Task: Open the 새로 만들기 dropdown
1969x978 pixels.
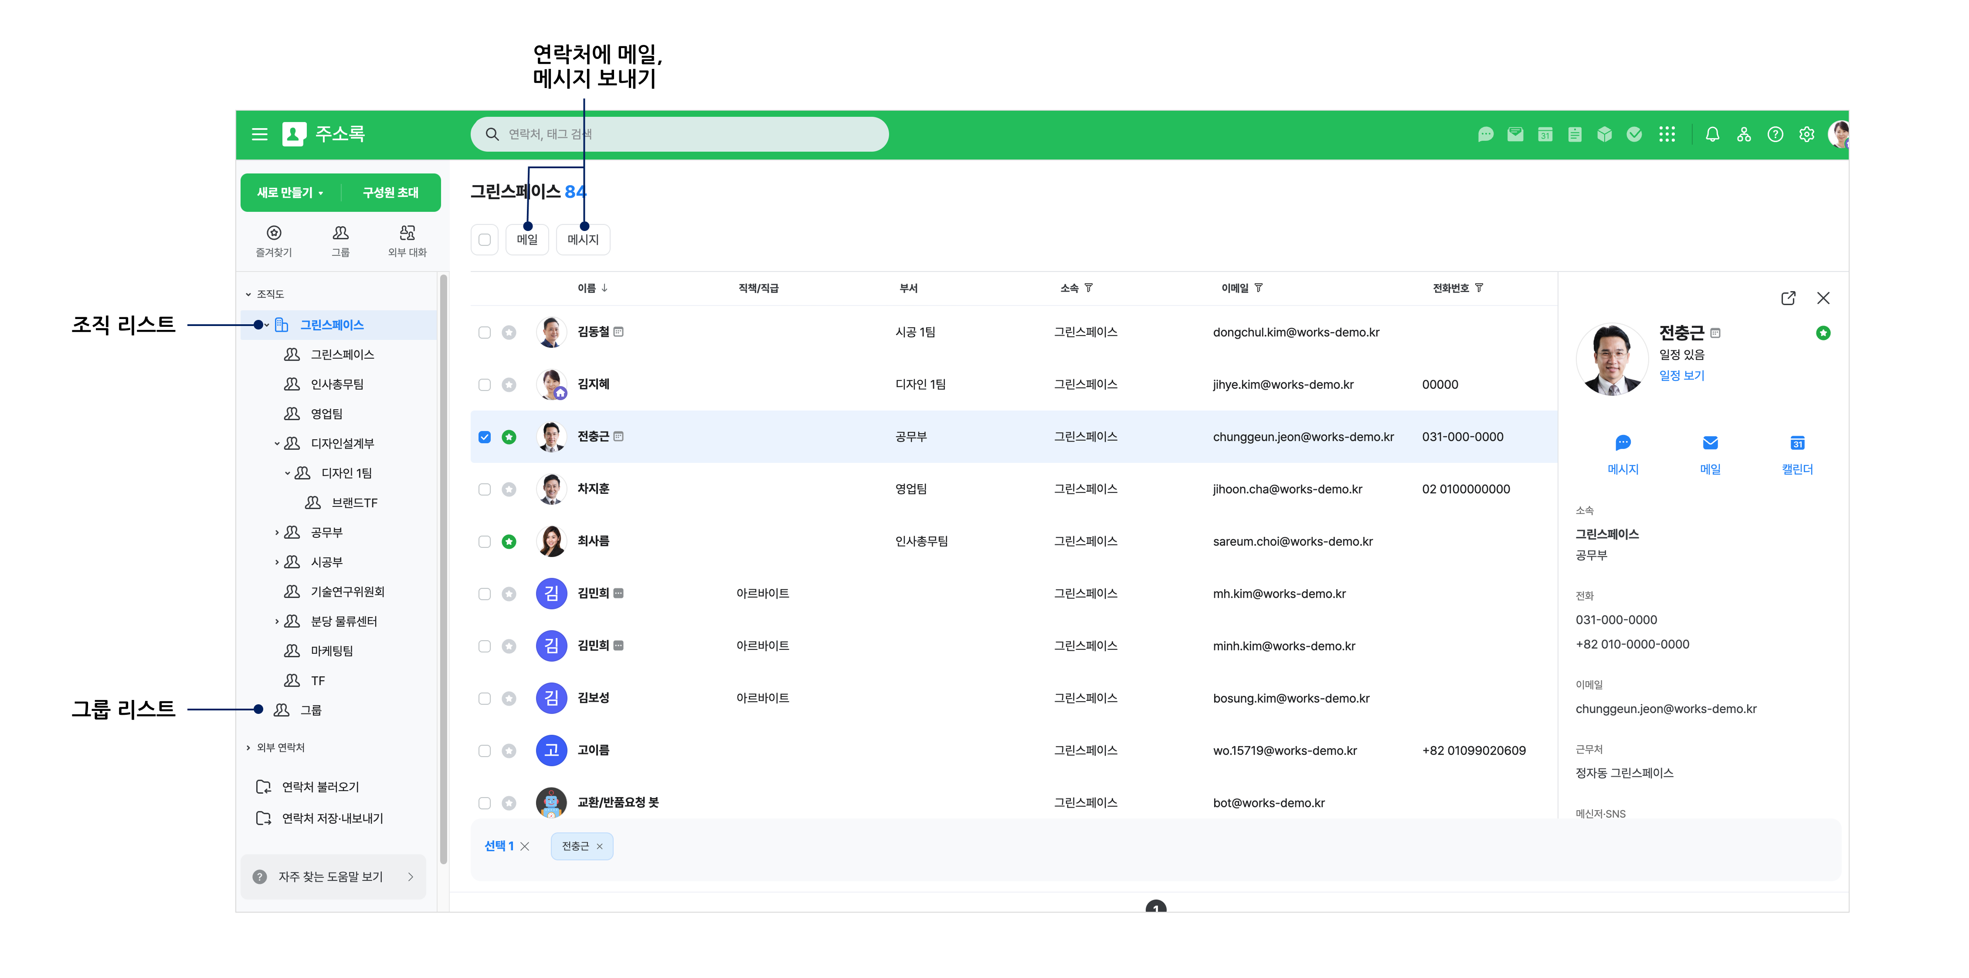Action: [x=290, y=193]
